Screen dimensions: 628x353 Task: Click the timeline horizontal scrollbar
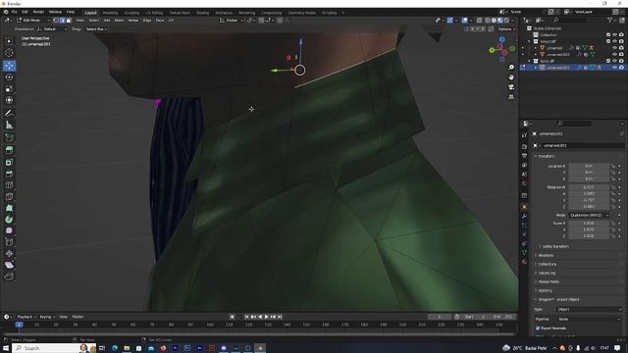click(259, 333)
